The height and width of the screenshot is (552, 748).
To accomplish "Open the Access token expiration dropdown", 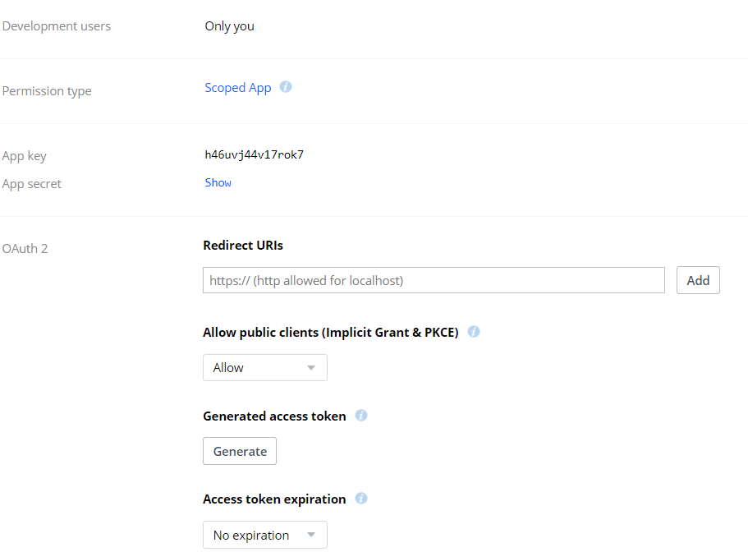I will tap(264, 535).
